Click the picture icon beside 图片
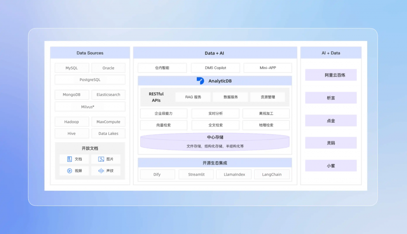Viewport: 407px width, 234px height. (101, 159)
